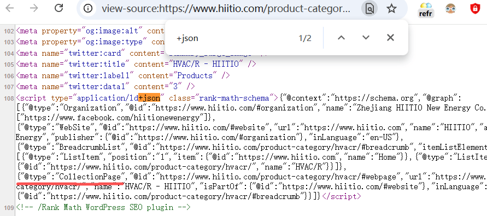Go forward to the next page
Image resolution: width=487 pixels, height=216 pixels.
33,8
